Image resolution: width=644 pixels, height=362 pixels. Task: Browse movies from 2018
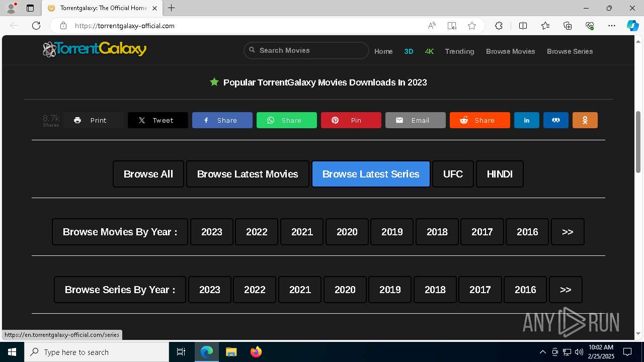pyautogui.click(x=437, y=232)
